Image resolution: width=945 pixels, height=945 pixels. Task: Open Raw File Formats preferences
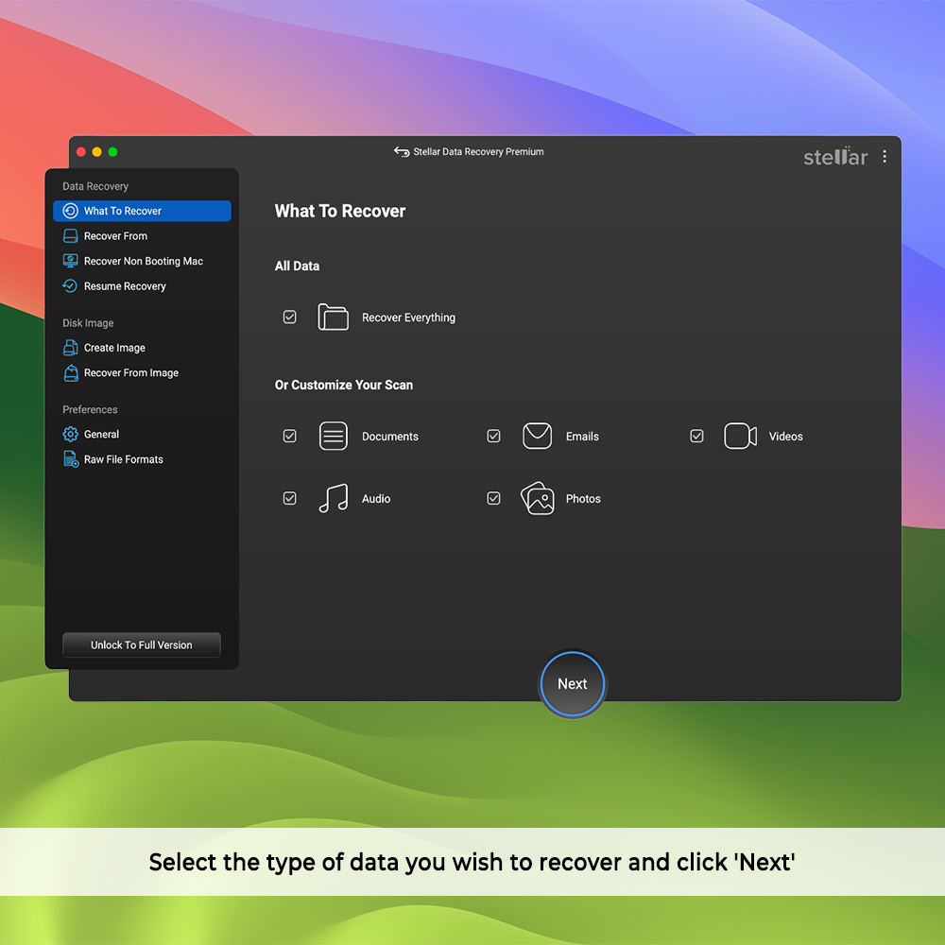(x=123, y=459)
